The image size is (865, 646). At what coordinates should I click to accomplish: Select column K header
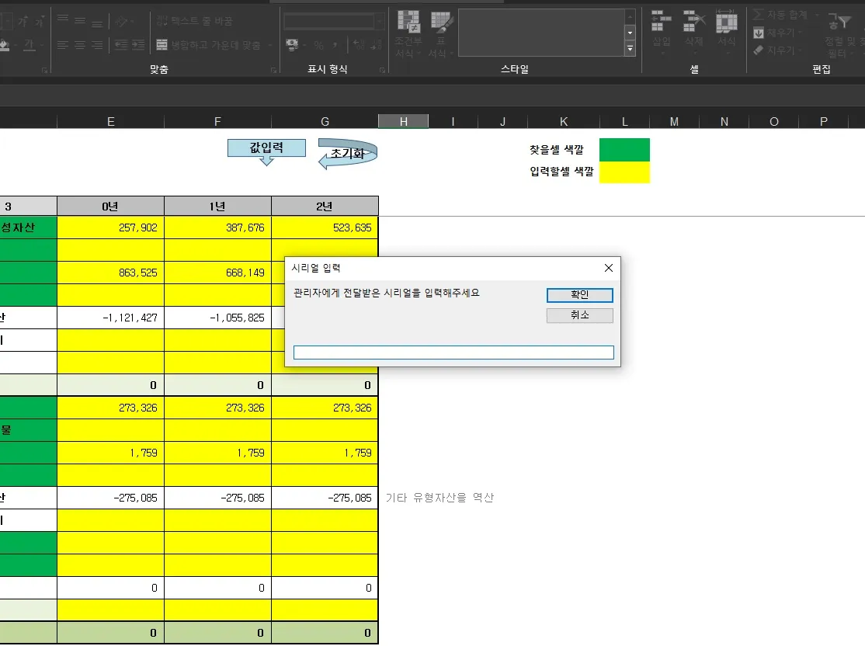point(563,121)
